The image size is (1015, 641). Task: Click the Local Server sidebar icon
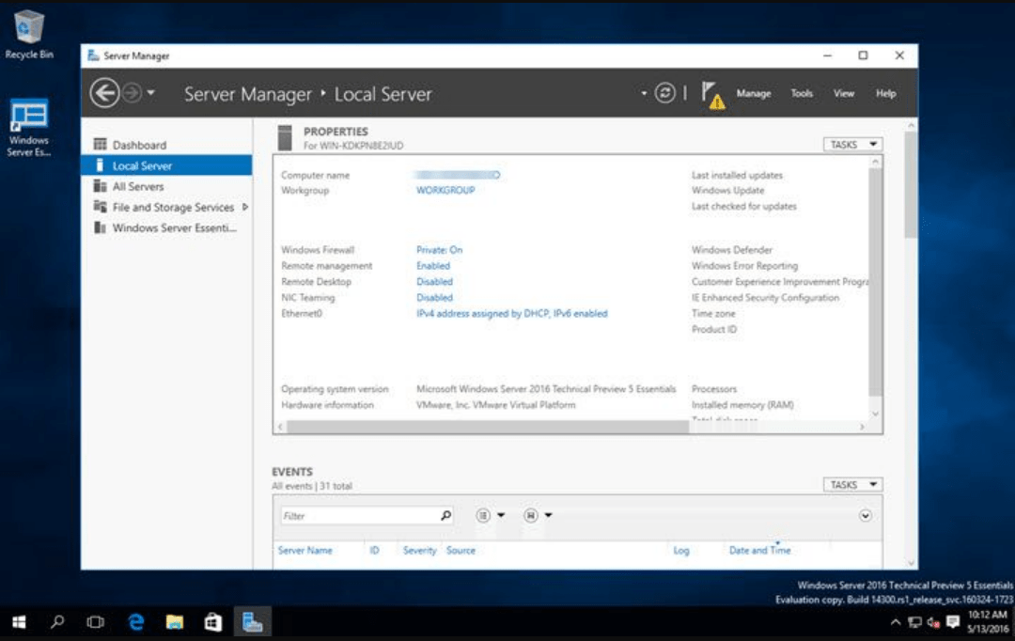coord(100,165)
